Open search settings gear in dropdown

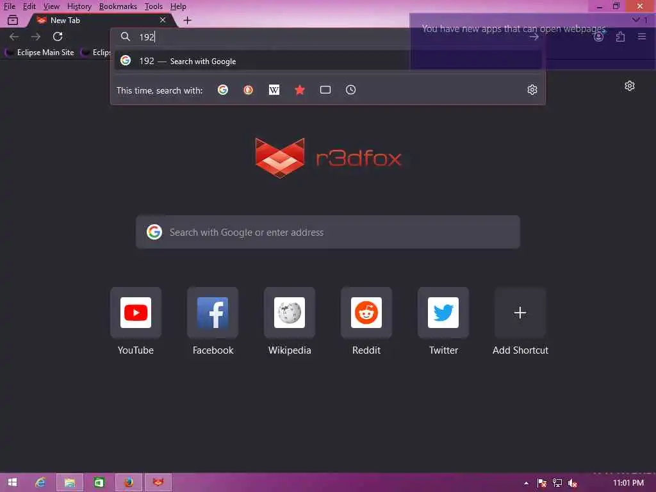point(532,90)
